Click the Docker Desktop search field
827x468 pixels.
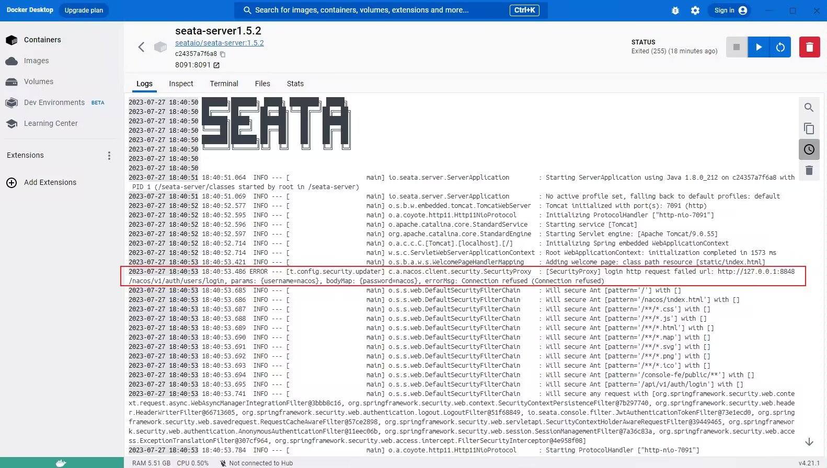[390, 10]
